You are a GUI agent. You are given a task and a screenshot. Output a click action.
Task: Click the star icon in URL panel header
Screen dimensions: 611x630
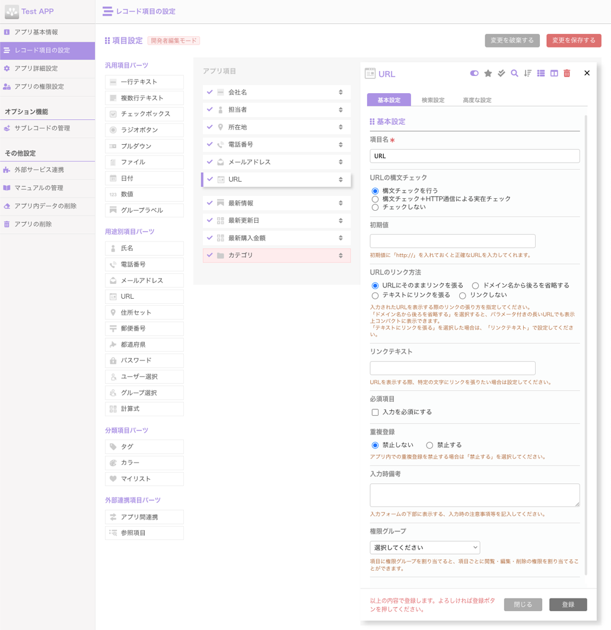488,73
